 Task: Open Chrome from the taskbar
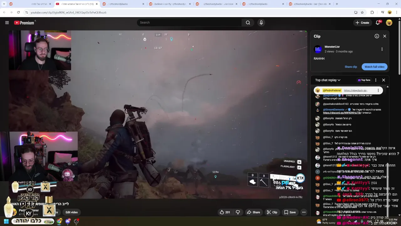pos(59,221)
